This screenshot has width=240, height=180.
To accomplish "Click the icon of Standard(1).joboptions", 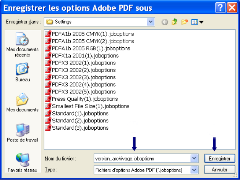I will (48, 113).
